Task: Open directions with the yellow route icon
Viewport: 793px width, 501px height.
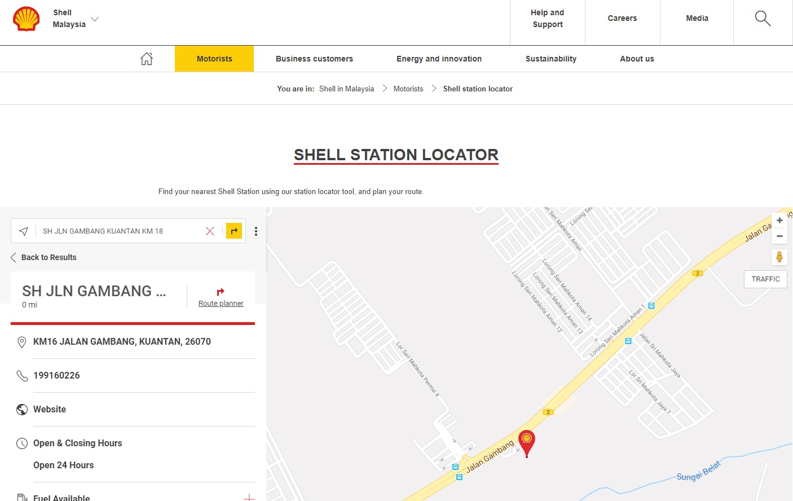Action: tap(234, 231)
